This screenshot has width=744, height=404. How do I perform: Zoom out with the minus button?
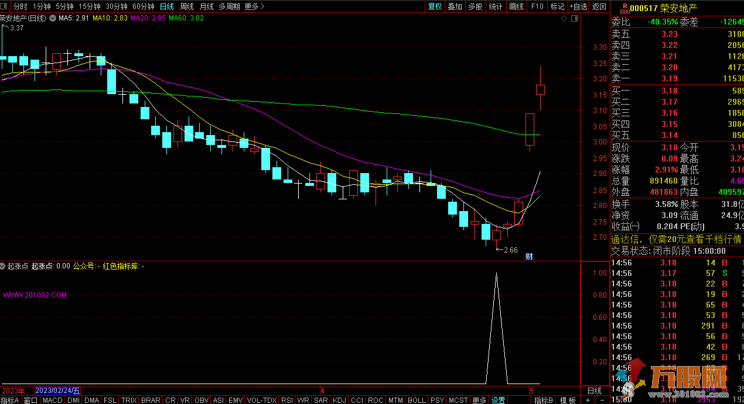[x=603, y=400]
